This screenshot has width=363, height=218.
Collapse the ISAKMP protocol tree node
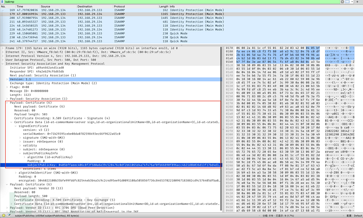coord(3,63)
